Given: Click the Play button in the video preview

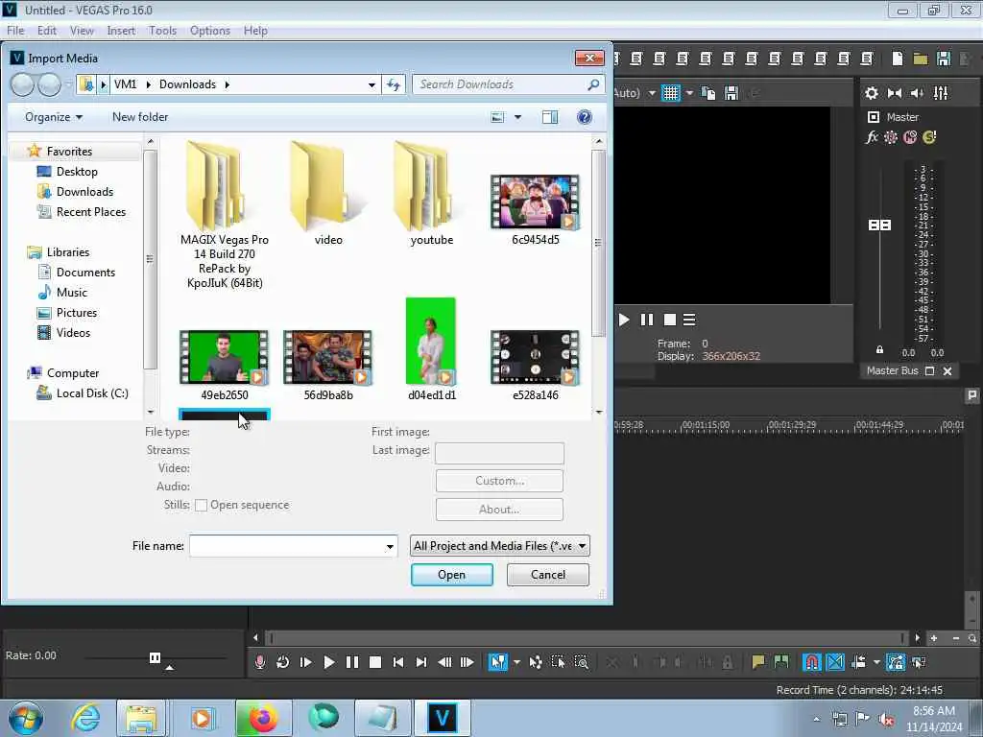Looking at the screenshot, I should point(624,320).
